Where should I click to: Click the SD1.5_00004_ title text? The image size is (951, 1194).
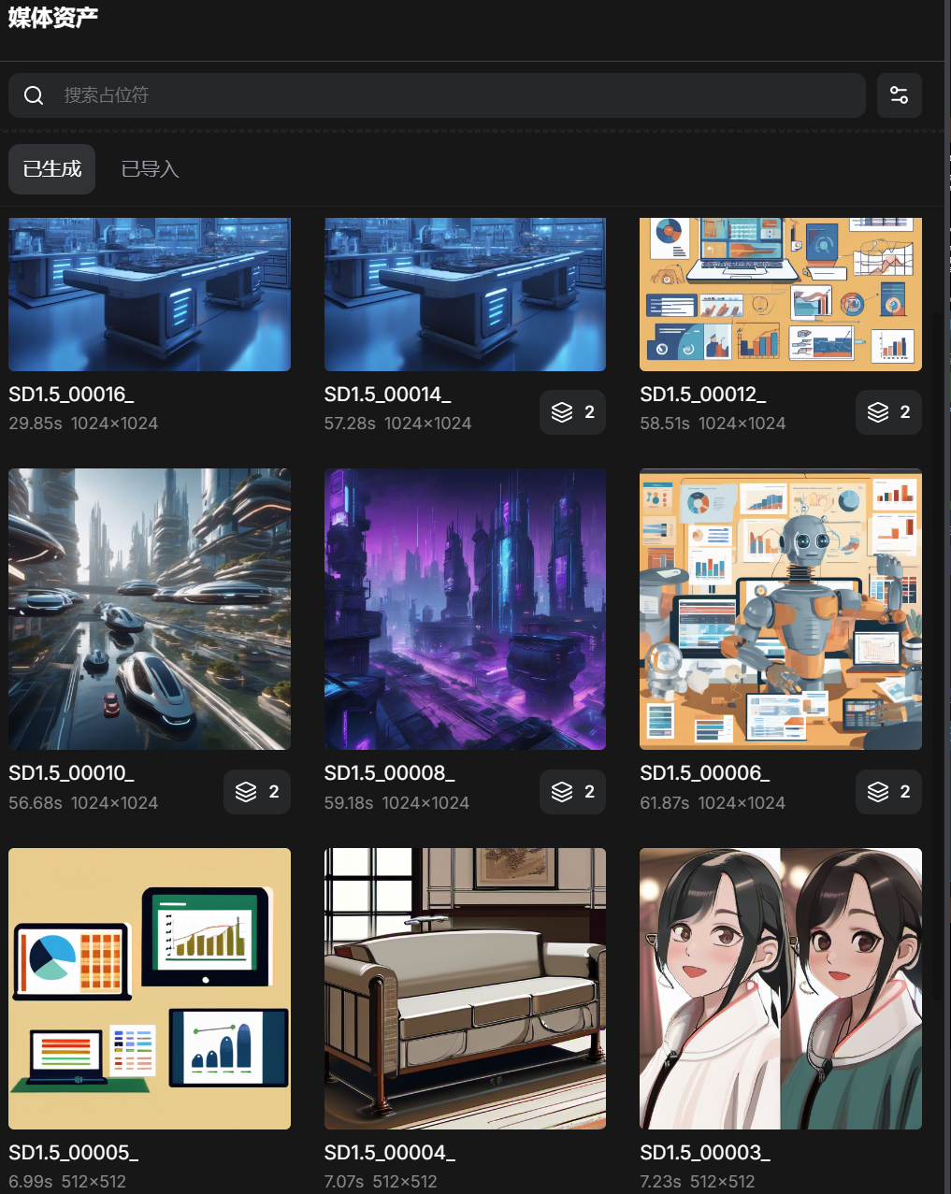390,1153
